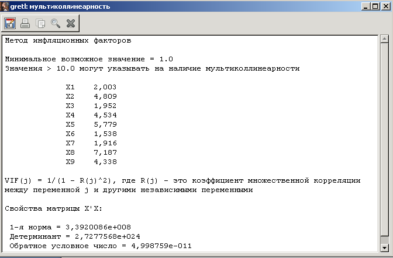The width and height of the screenshot is (393, 258).
Task: Save the output with the floppy icon
Action: (x=10, y=23)
